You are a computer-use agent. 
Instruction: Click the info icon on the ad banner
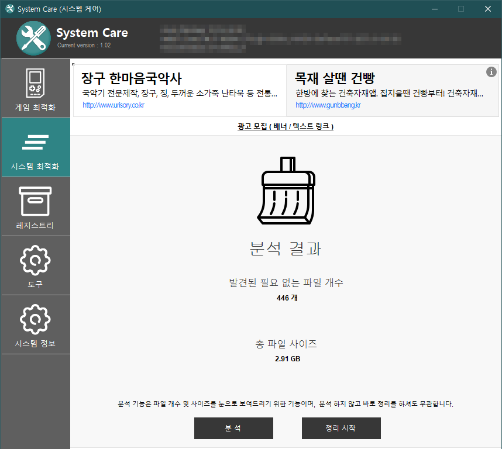491,72
